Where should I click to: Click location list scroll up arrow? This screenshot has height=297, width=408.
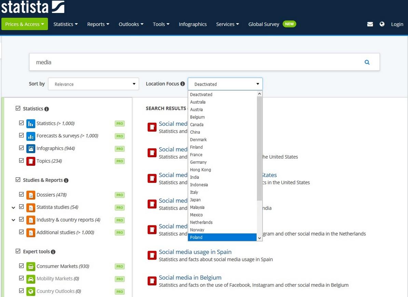click(259, 94)
